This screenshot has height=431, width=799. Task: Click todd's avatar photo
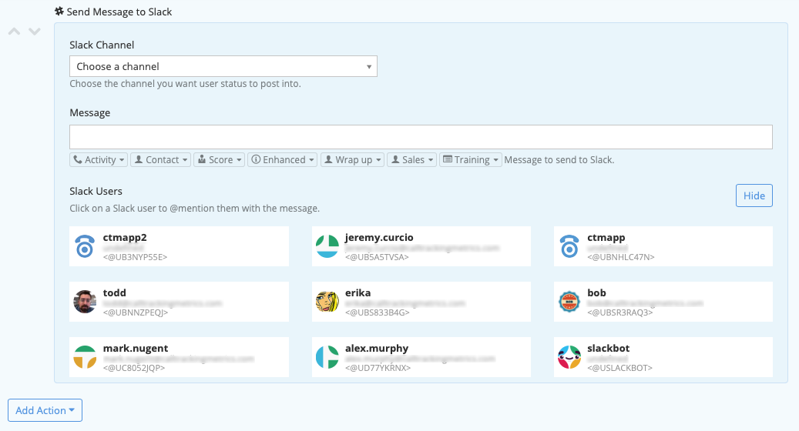[x=86, y=302]
